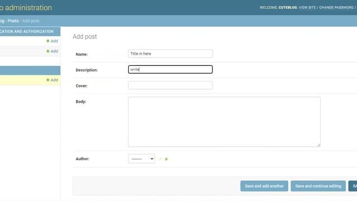Open the Author dropdown
This screenshot has height=201, width=357.
point(142,159)
